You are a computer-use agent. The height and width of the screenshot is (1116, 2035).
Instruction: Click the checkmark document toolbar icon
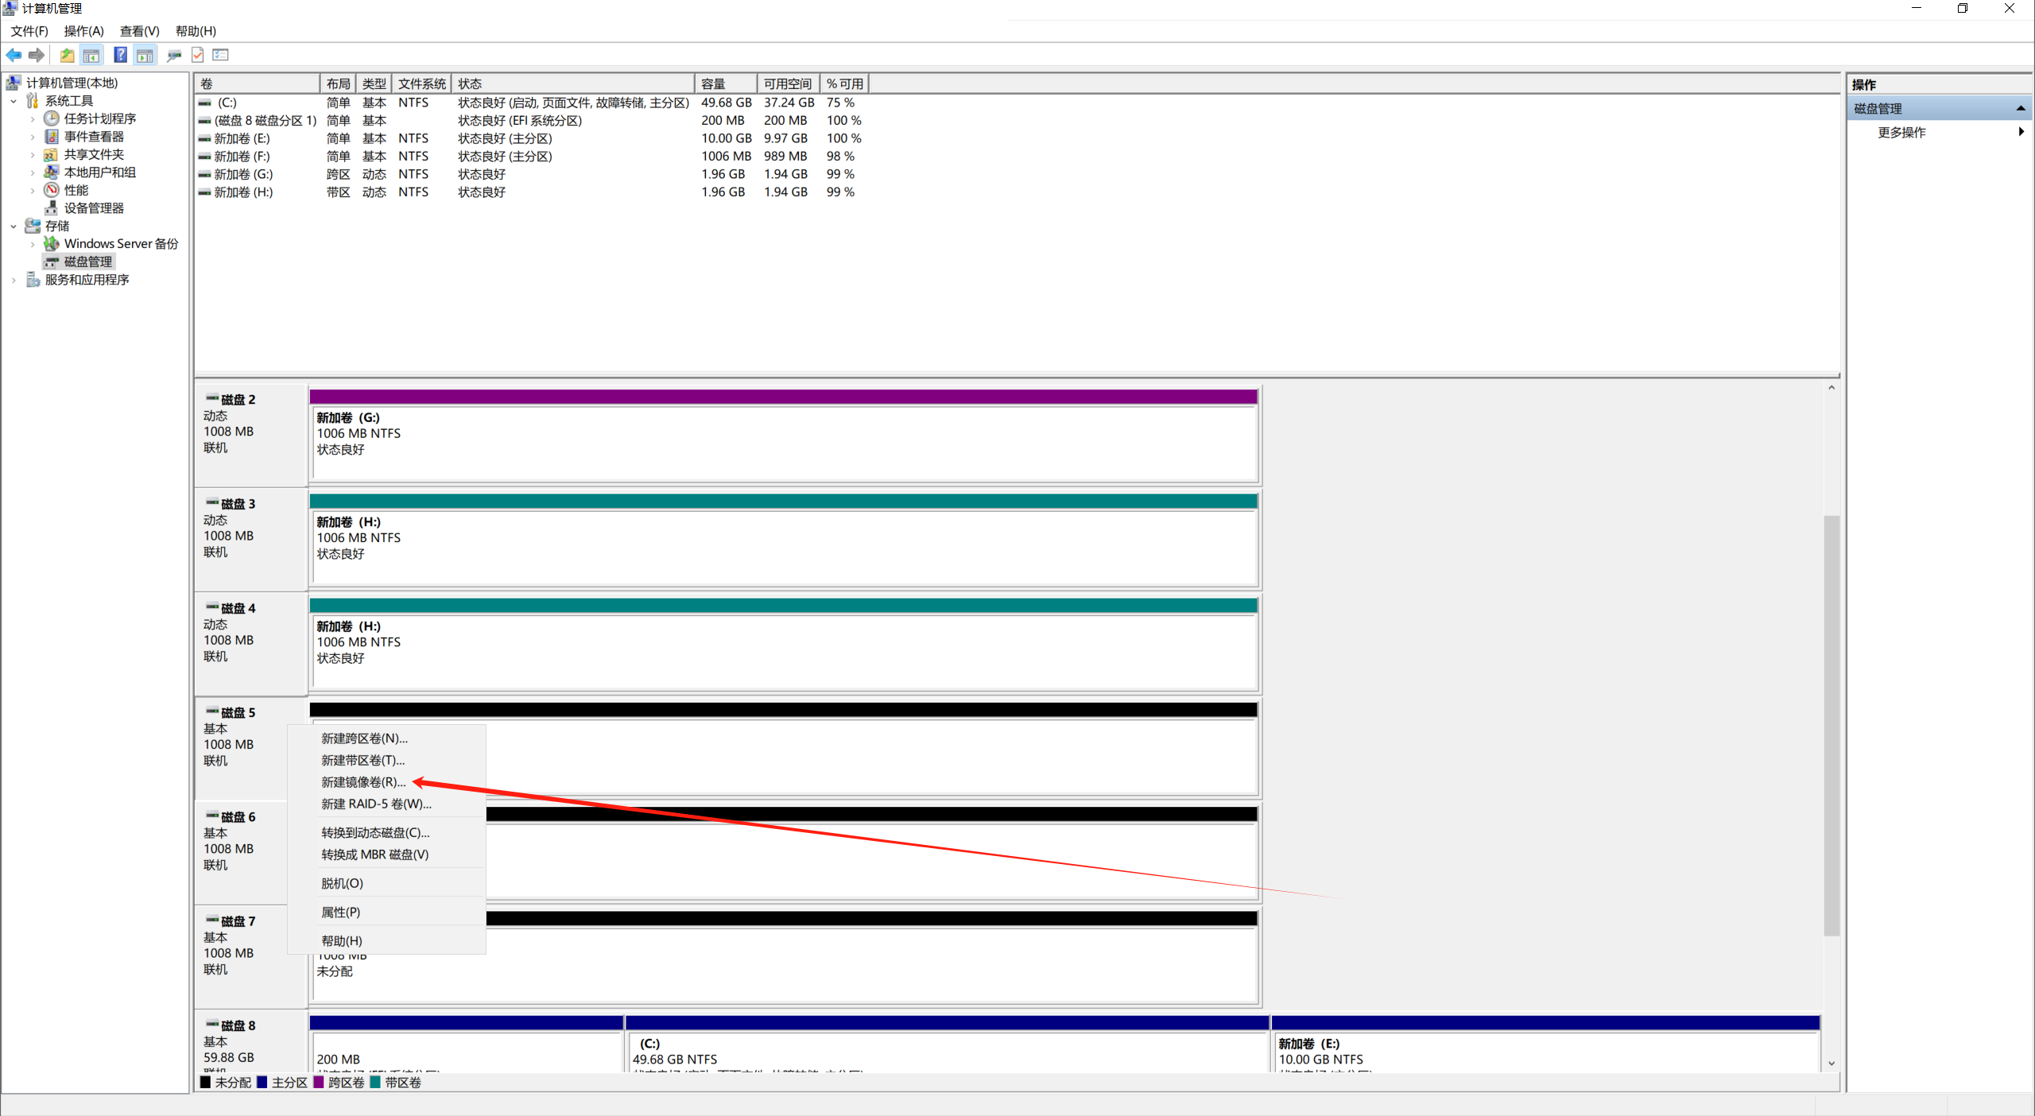(x=198, y=55)
